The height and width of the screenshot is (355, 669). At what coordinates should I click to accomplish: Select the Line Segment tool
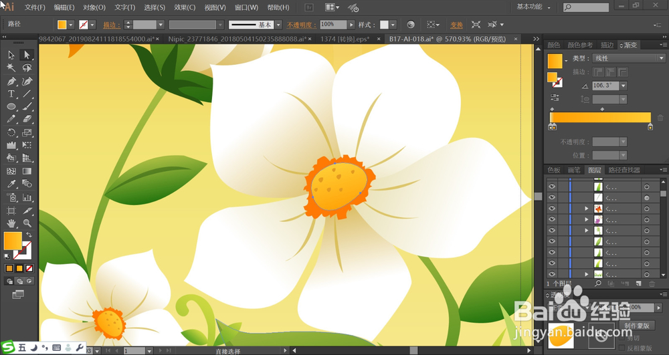coord(27,94)
